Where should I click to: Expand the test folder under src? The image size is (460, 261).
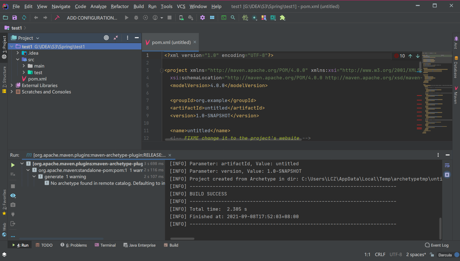(x=24, y=72)
